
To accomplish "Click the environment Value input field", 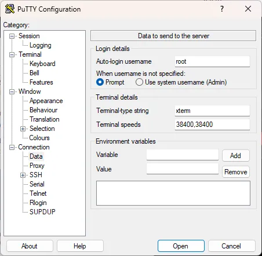I will [183, 169].
